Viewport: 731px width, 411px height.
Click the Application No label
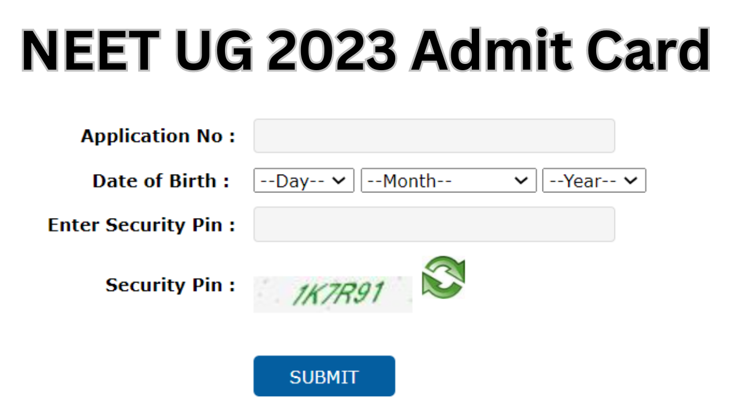click(158, 136)
